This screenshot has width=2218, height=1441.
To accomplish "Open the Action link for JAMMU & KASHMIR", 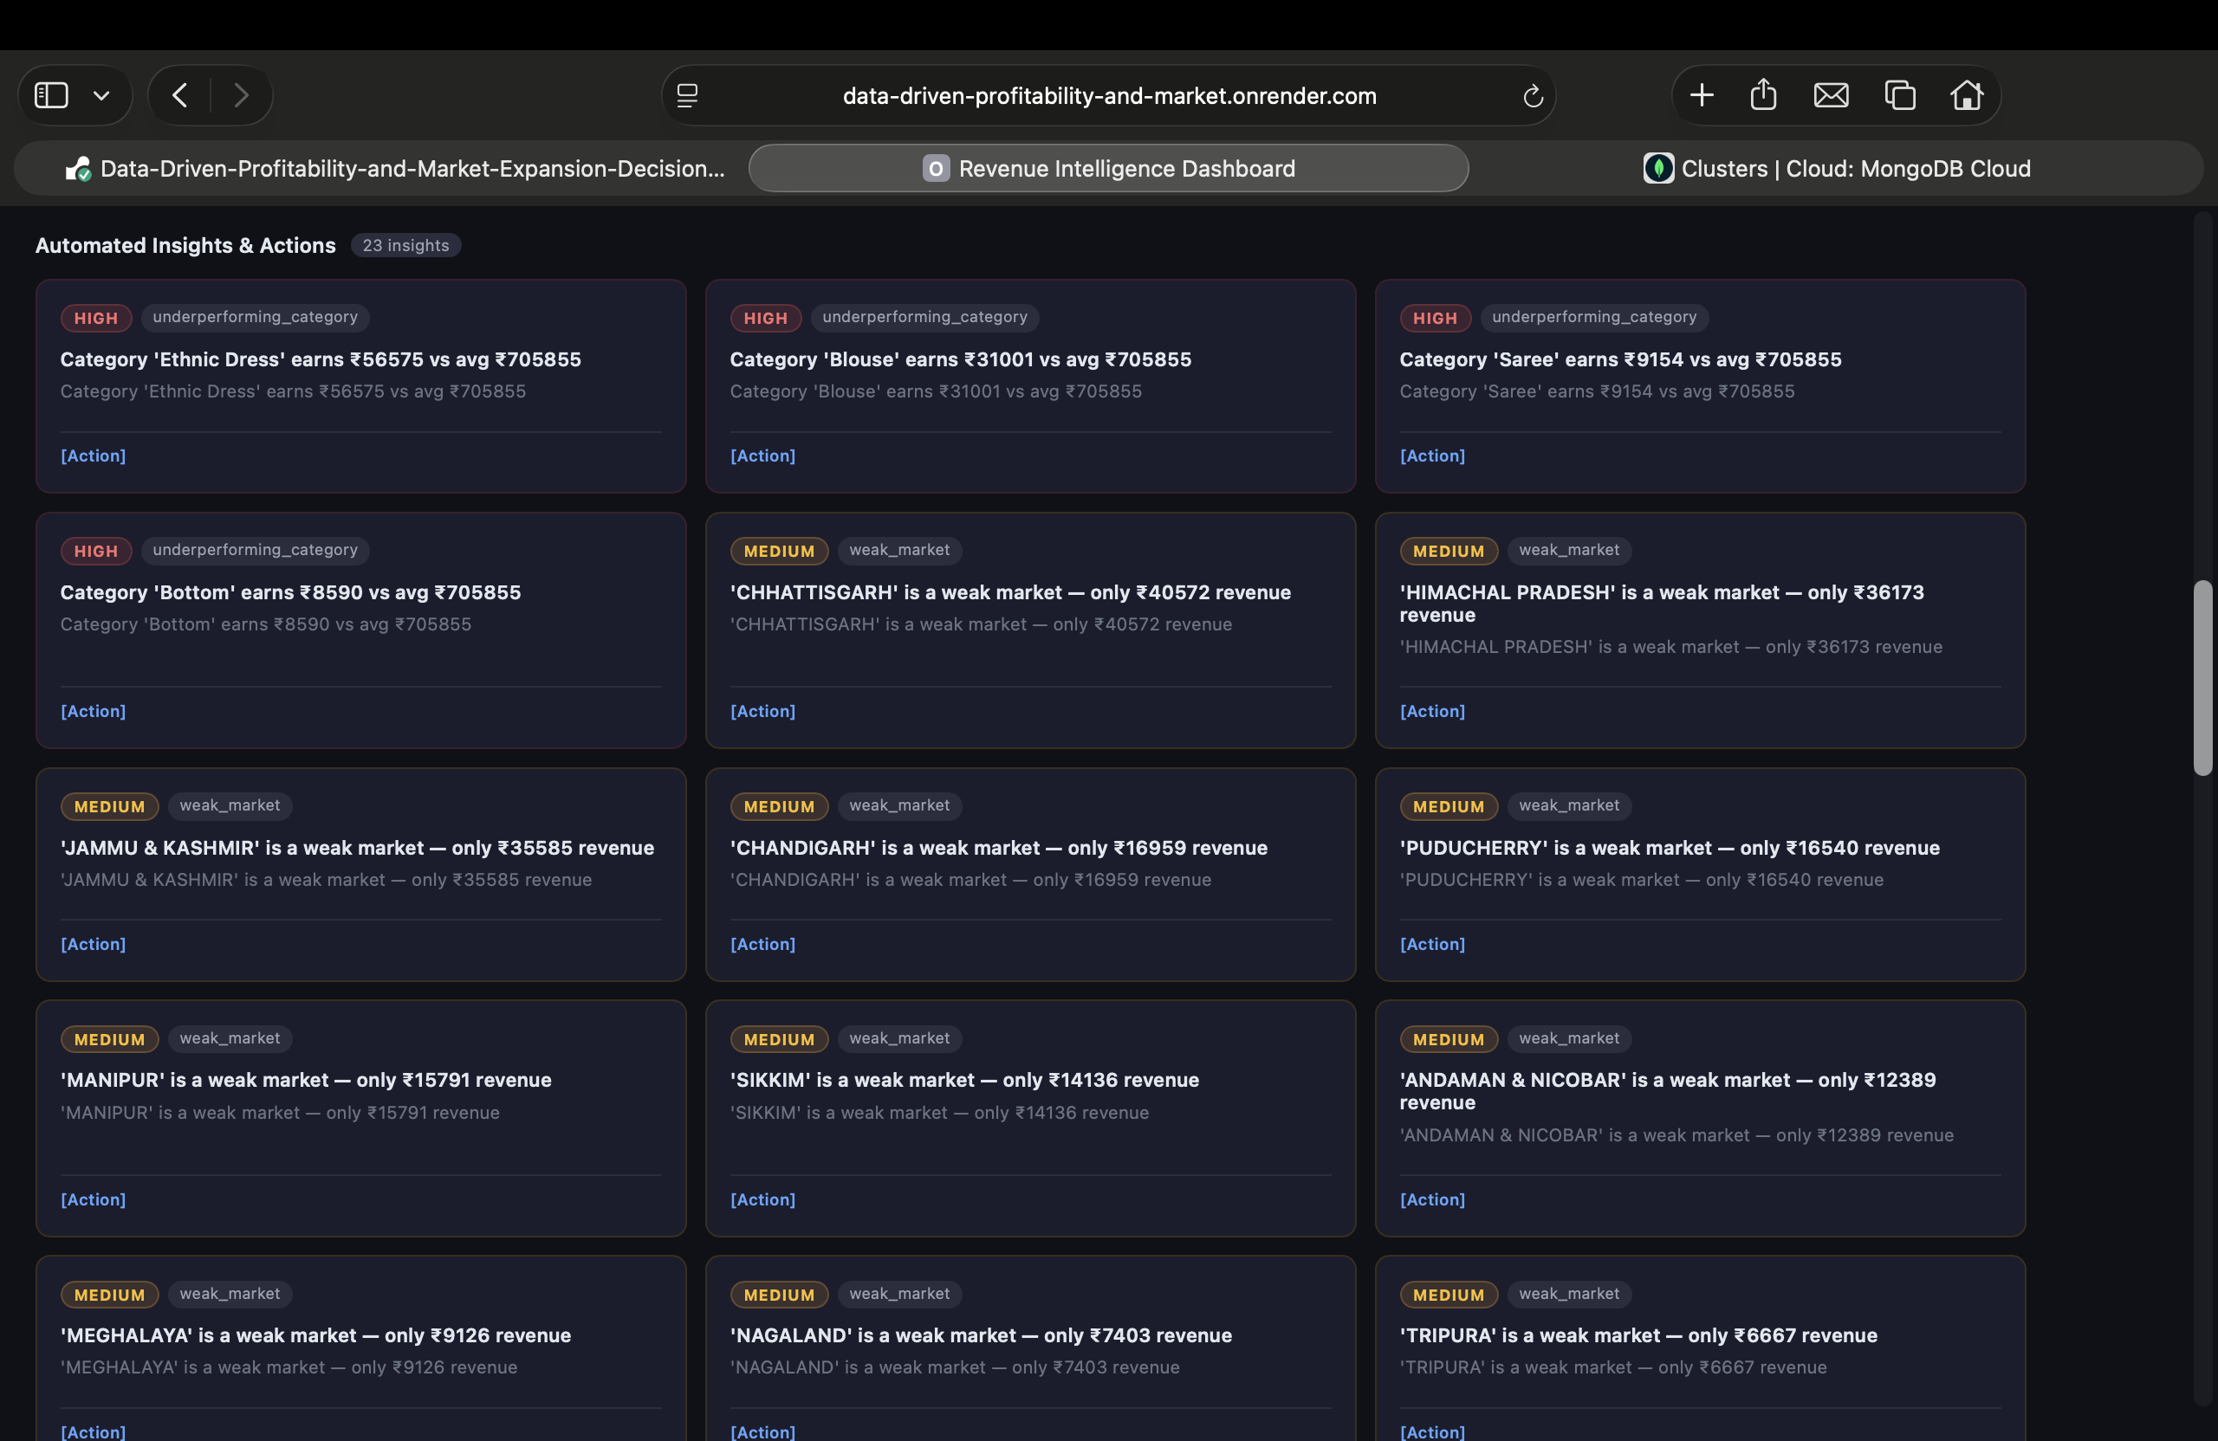I will click(x=94, y=944).
